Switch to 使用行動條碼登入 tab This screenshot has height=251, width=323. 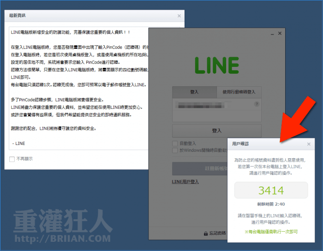[239, 92]
